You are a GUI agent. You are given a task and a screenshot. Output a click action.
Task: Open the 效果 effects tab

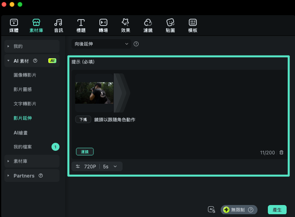[125, 26]
